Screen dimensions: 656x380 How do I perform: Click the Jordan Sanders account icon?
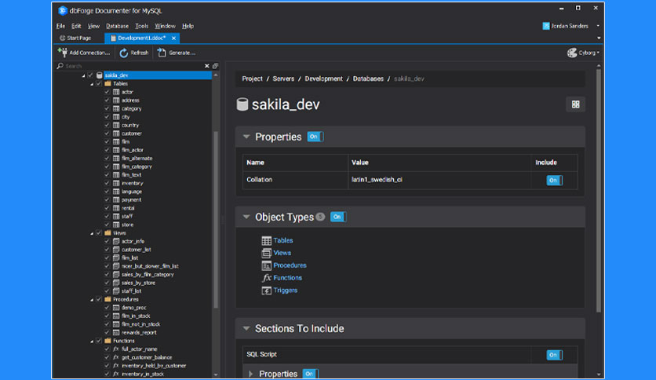tap(546, 26)
